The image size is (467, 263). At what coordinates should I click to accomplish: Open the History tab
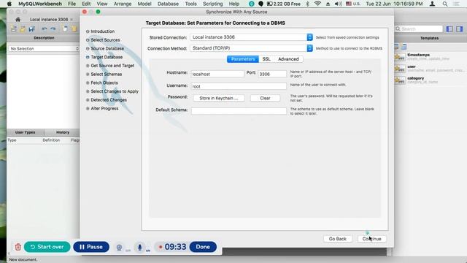tap(63, 132)
